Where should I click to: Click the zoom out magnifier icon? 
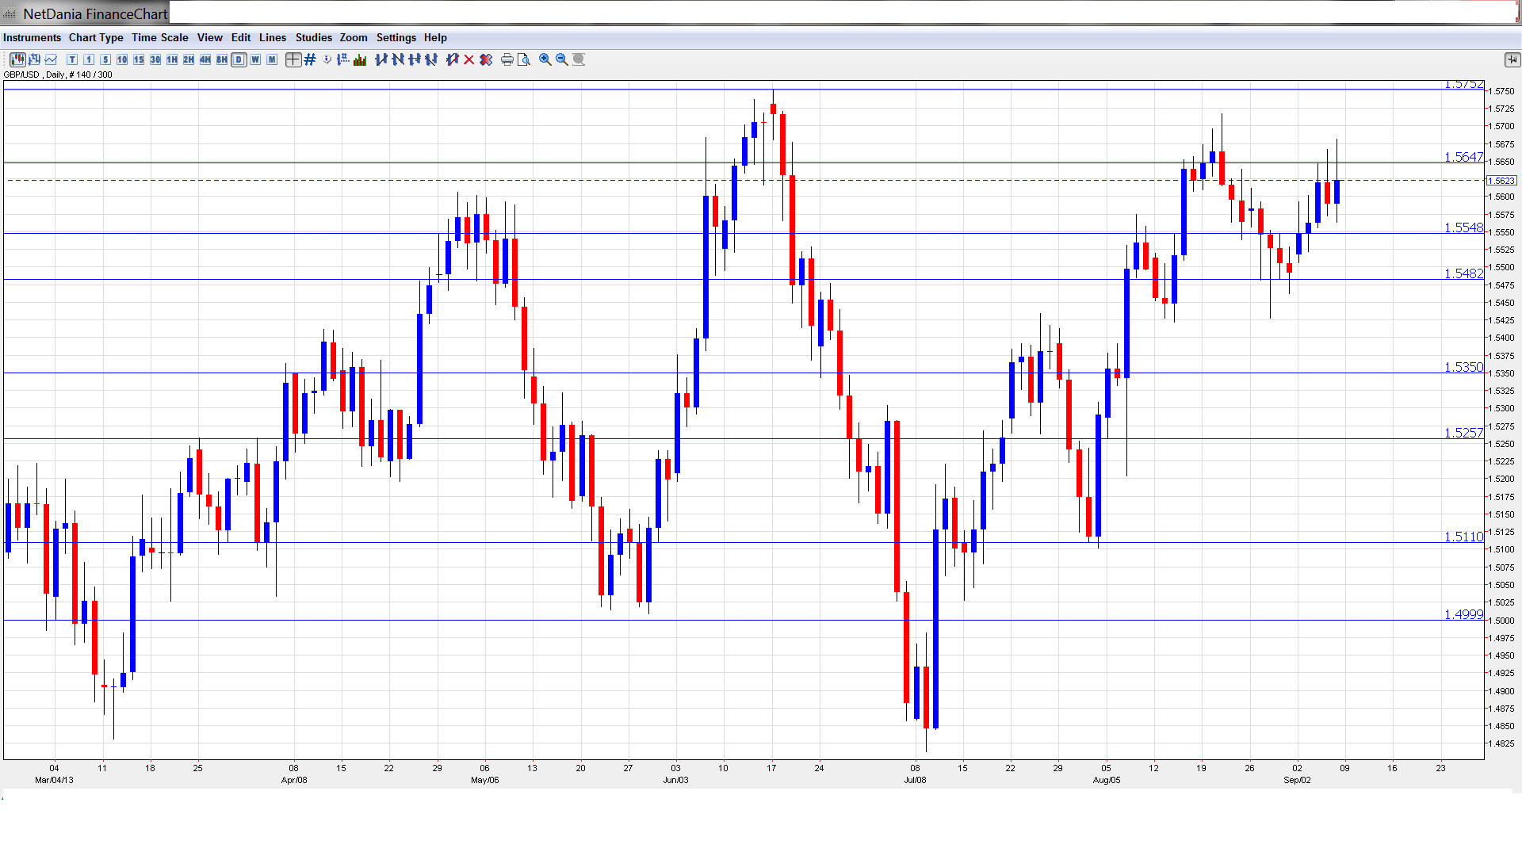point(562,59)
